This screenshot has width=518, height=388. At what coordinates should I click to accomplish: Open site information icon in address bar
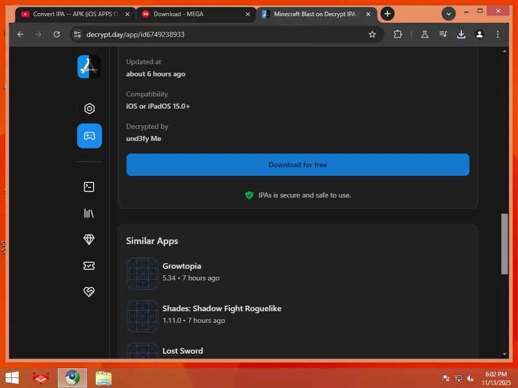pos(77,34)
